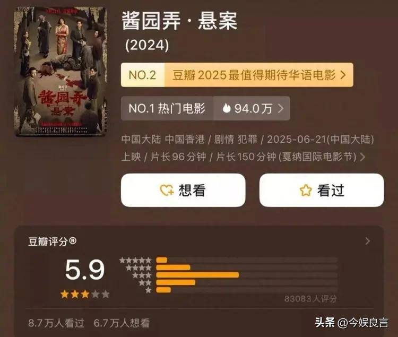This screenshot has width=398, height=337.
Task: Open the NO.1 热门电影 badge
Action: coord(167,108)
